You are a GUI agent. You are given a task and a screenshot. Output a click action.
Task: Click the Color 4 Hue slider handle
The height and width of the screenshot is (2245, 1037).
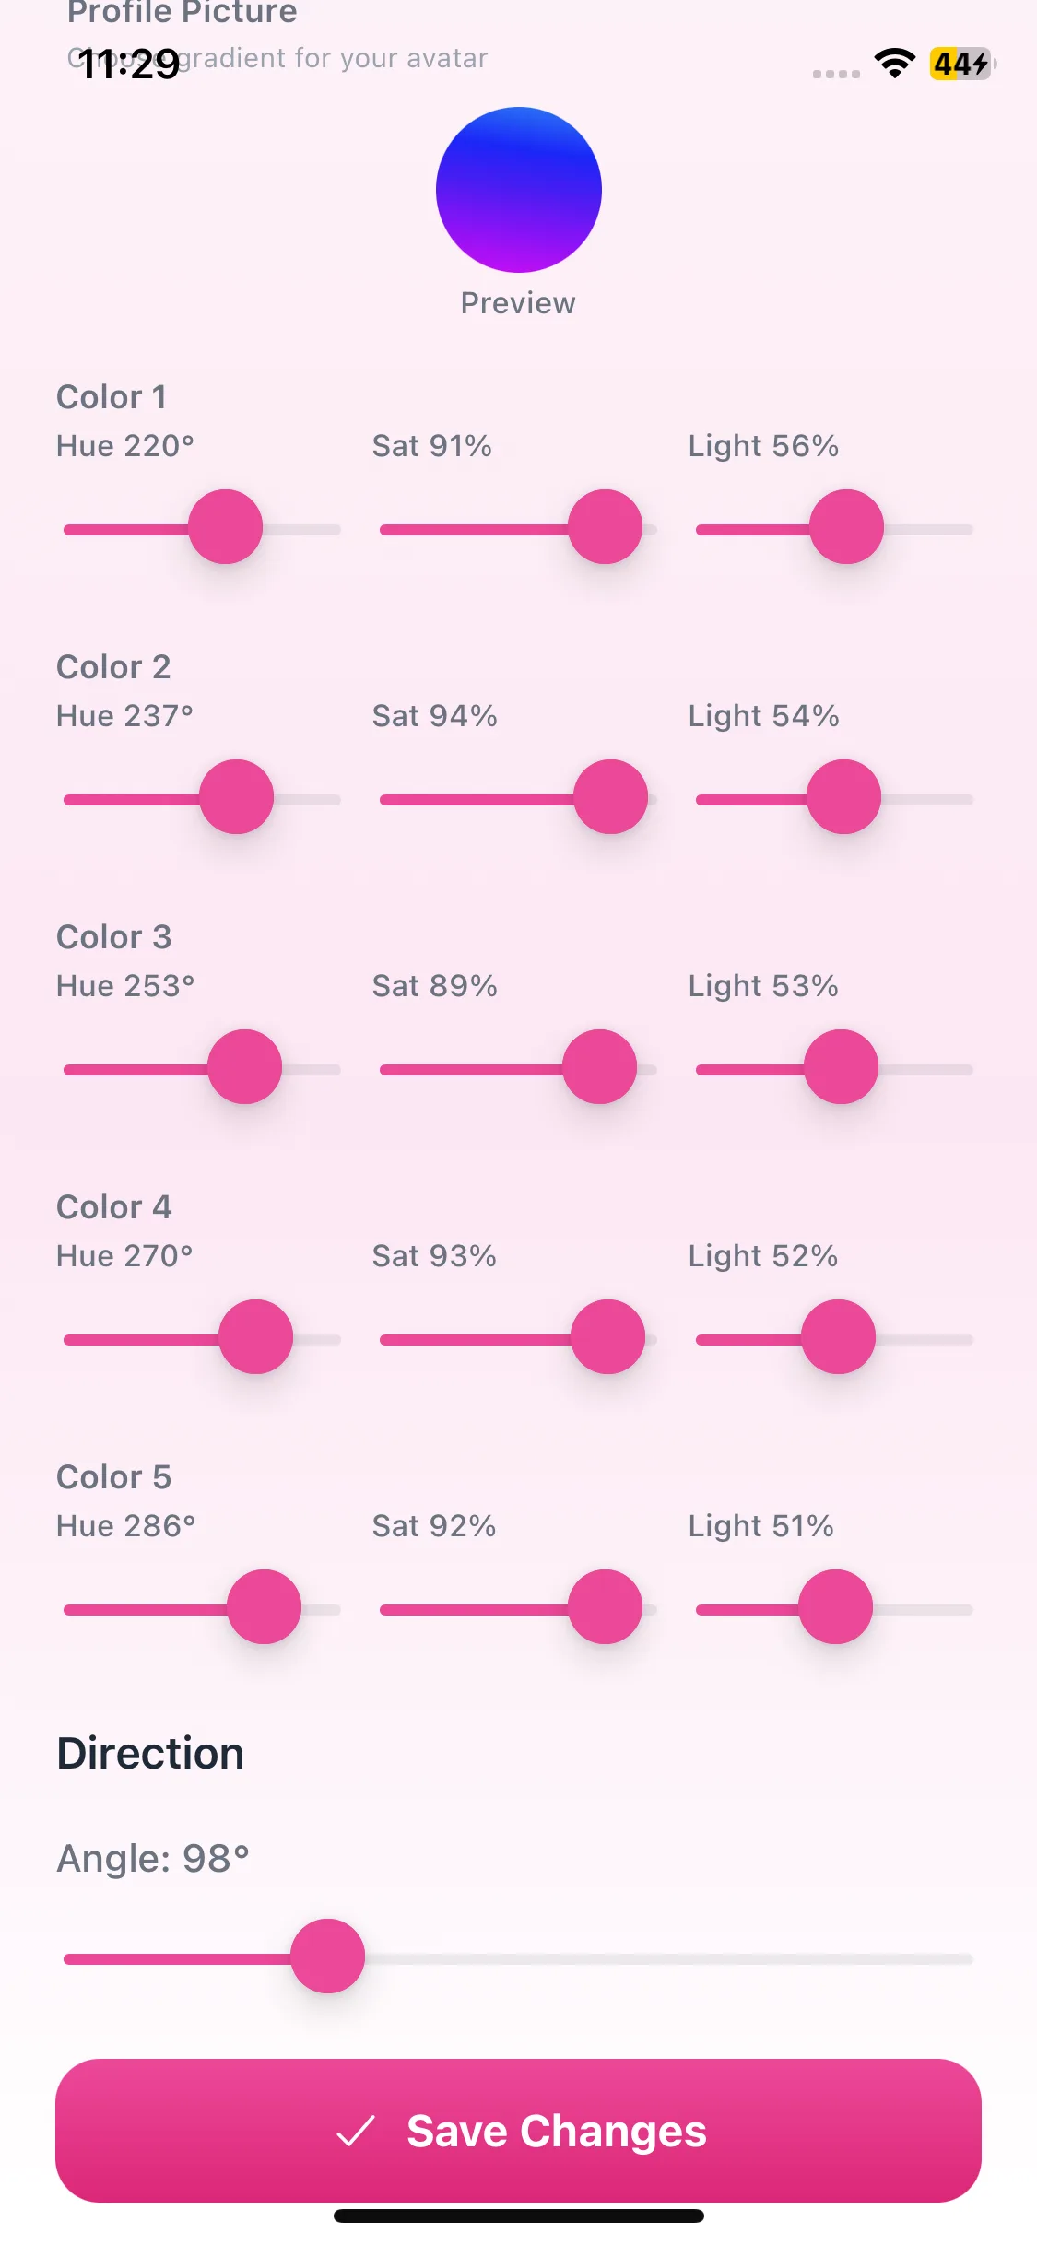click(255, 1337)
